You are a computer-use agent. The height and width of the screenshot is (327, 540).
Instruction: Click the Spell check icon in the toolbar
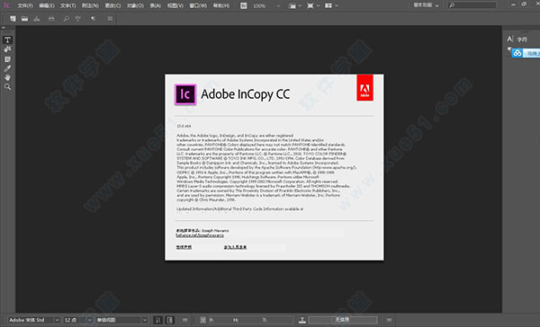coord(78,19)
